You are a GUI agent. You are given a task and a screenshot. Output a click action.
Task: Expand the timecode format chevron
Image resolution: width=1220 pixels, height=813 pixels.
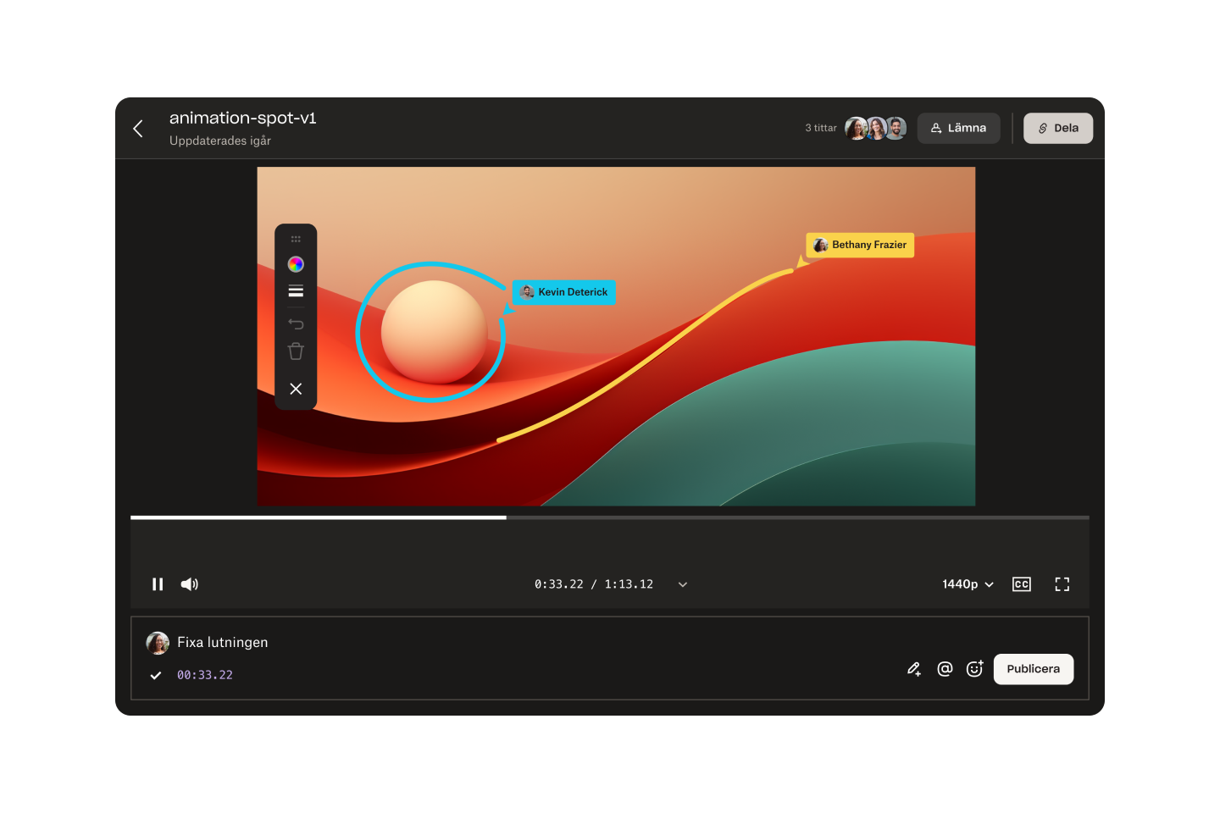click(x=683, y=584)
